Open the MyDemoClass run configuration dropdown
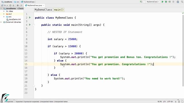 pos(152,2)
